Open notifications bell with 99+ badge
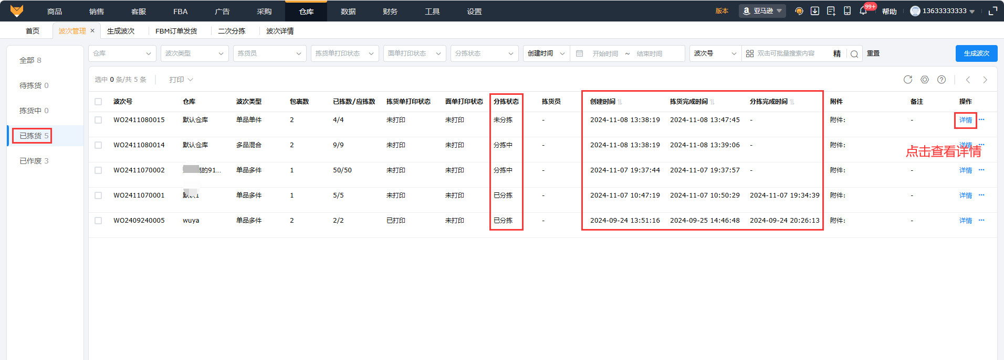The height and width of the screenshot is (360, 1004). [x=864, y=10]
